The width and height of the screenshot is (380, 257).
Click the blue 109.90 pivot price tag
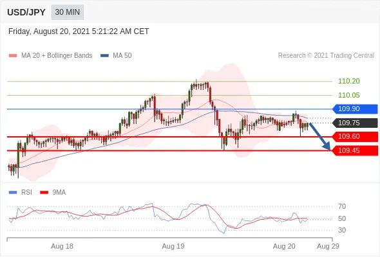click(x=355, y=109)
